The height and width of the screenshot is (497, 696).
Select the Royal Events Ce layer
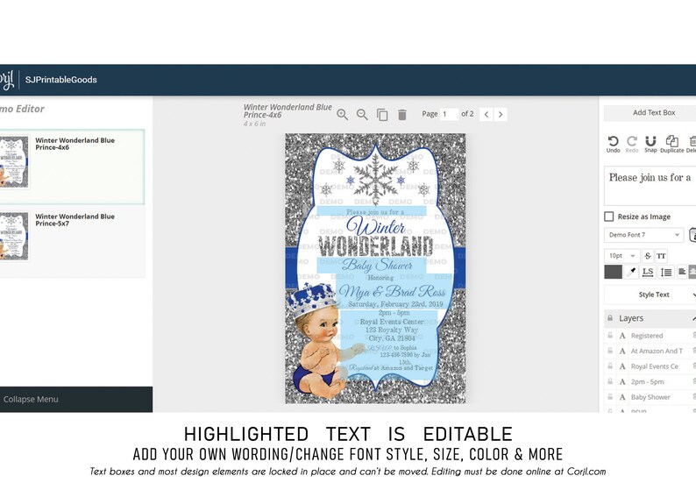655,366
